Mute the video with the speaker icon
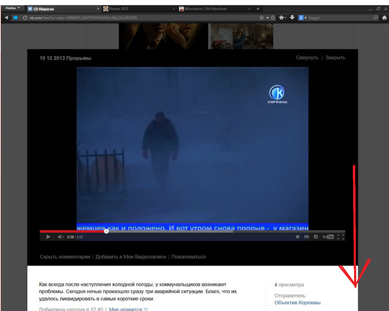Screen dimensions: 389x311 [x=60, y=237]
